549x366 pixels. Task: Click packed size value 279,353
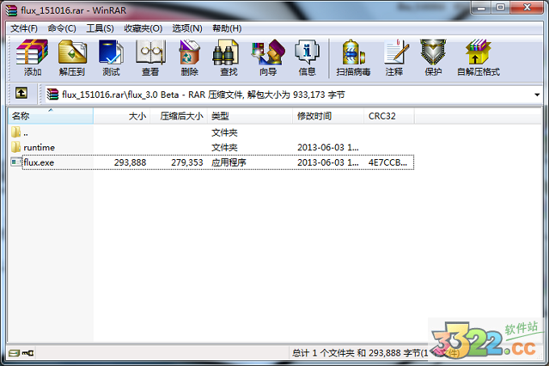[x=187, y=162]
